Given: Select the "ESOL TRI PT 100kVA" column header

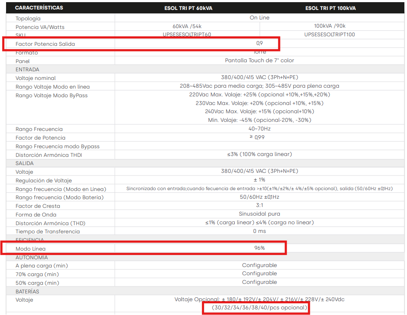Looking at the screenshot, I should point(331,8).
